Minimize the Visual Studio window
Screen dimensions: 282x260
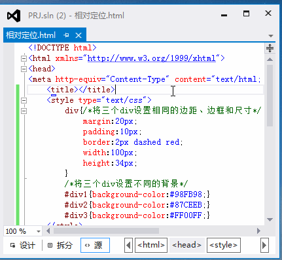point(224,15)
